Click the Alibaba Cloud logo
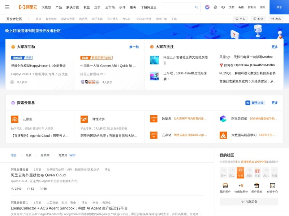Screen dimensions: 289x216 (x=28, y=7)
